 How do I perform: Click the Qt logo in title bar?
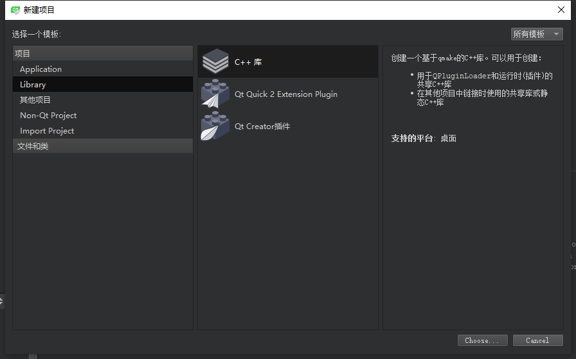(x=15, y=10)
